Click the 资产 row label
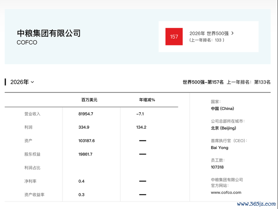The image size is (278, 209). [x=28, y=141]
